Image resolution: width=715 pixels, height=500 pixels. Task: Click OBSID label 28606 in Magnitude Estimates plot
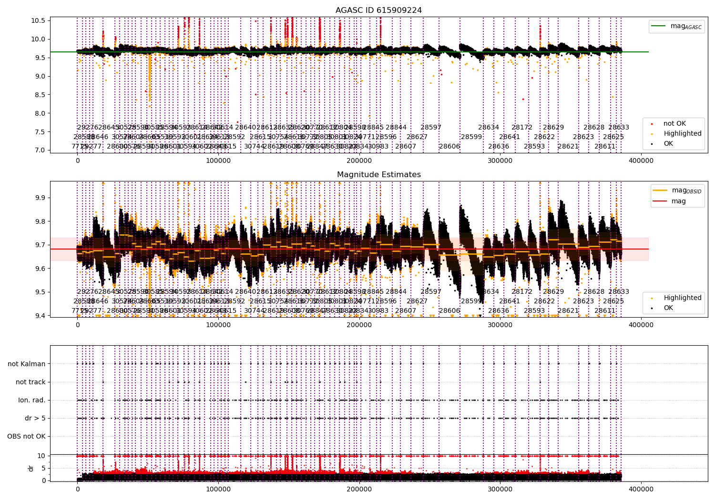[x=449, y=311]
